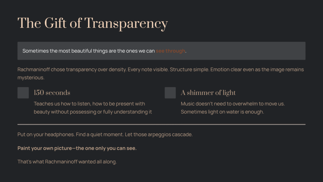Click "Sometimes light on water is enough."
This screenshot has width=323, height=182.
(x=222, y=112)
